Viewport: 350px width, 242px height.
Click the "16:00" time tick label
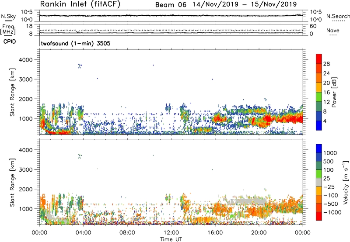[x=215, y=233]
